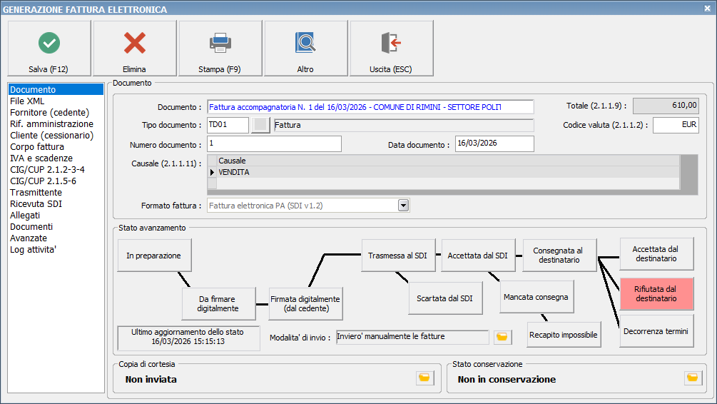Expand the Formato fattura dropdown
This screenshot has height=404, width=717.
pyautogui.click(x=403, y=206)
